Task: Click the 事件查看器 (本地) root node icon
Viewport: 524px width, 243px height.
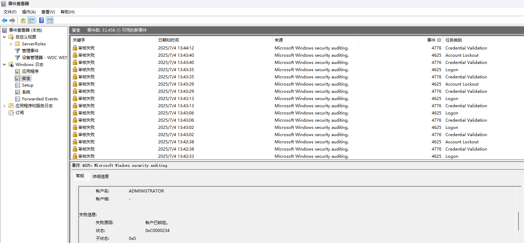Action: coord(4,30)
